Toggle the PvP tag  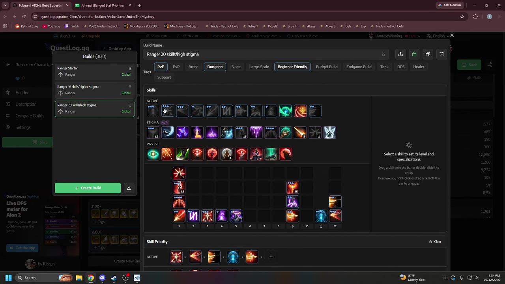(x=176, y=67)
